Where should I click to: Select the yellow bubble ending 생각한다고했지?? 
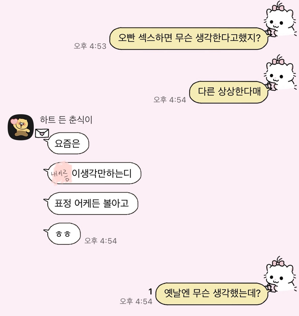pos(189,39)
